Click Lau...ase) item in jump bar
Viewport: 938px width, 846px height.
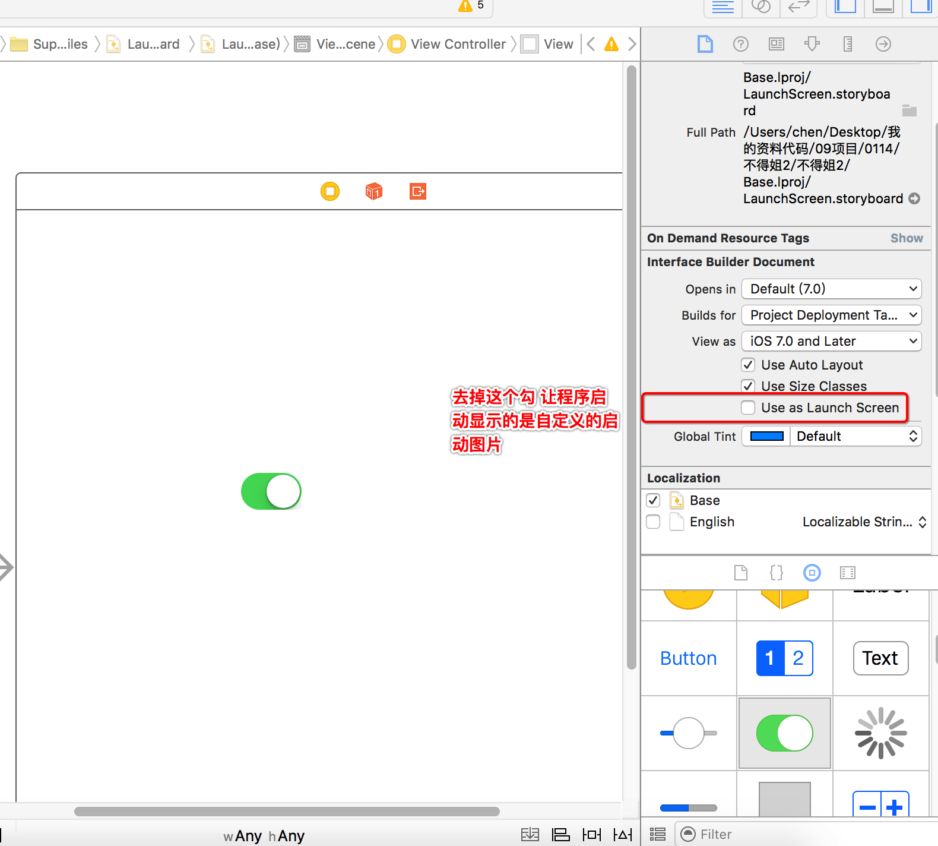coord(240,44)
